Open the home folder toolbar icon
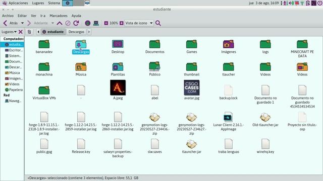The width and height of the screenshot is (323, 181). (87, 23)
